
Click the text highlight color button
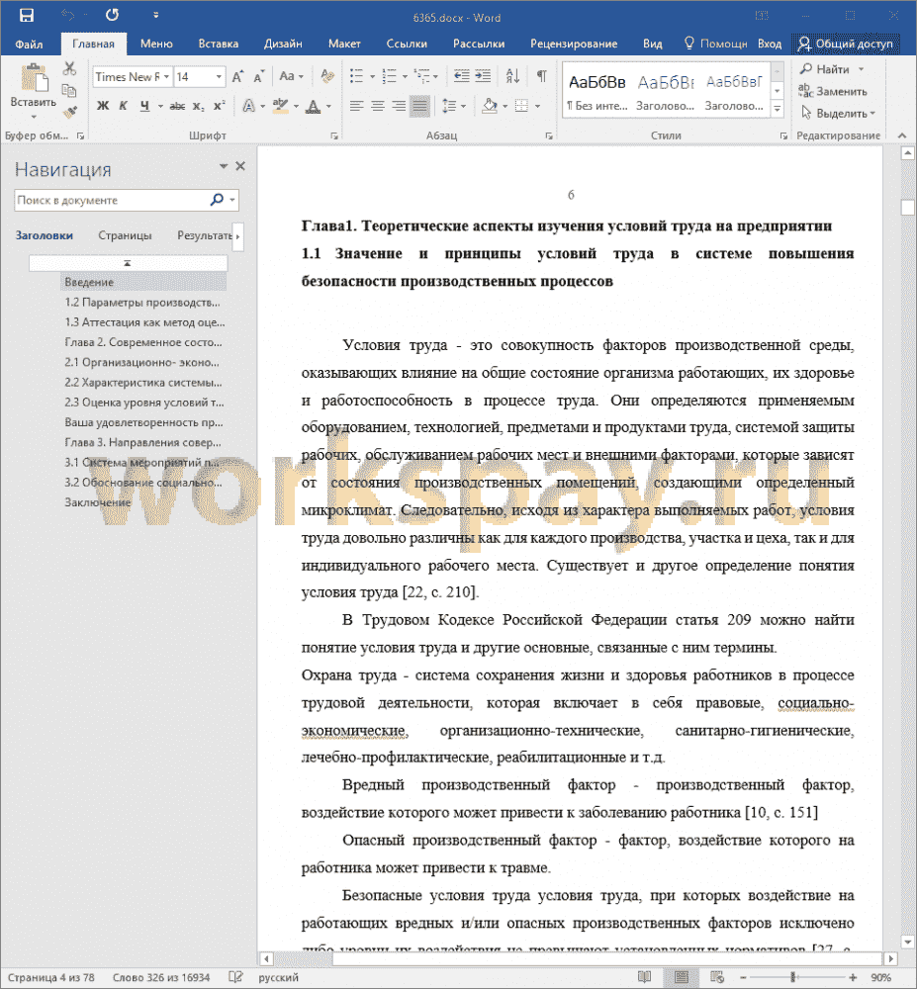coord(281,106)
